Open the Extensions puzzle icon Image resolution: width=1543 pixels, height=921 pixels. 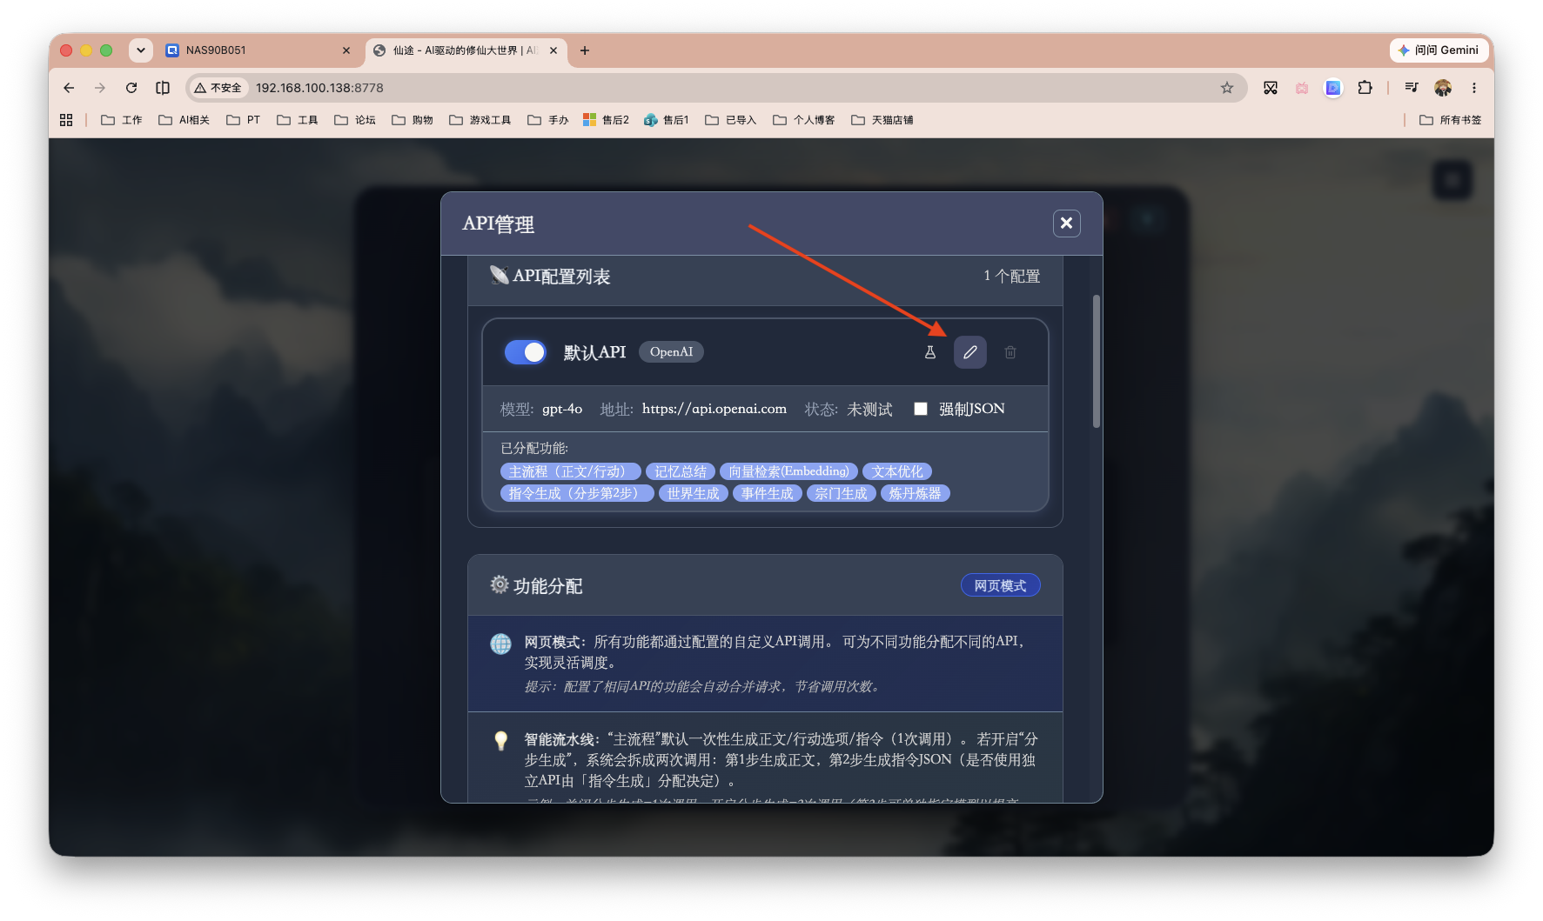click(1365, 88)
